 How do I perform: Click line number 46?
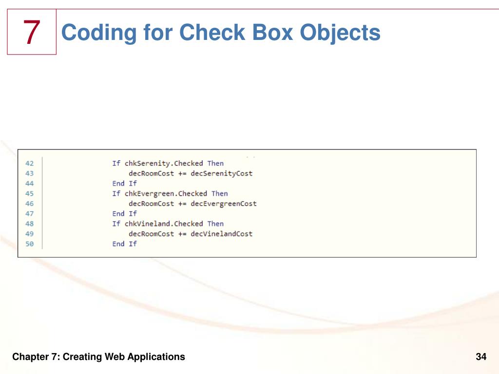pyautogui.click(x=29, y=204)
